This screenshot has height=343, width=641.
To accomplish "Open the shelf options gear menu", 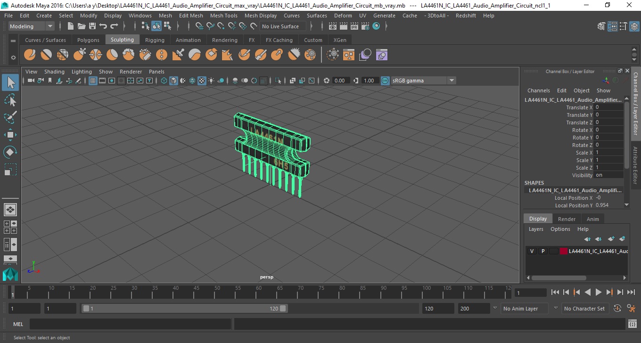I will point(13,57).
